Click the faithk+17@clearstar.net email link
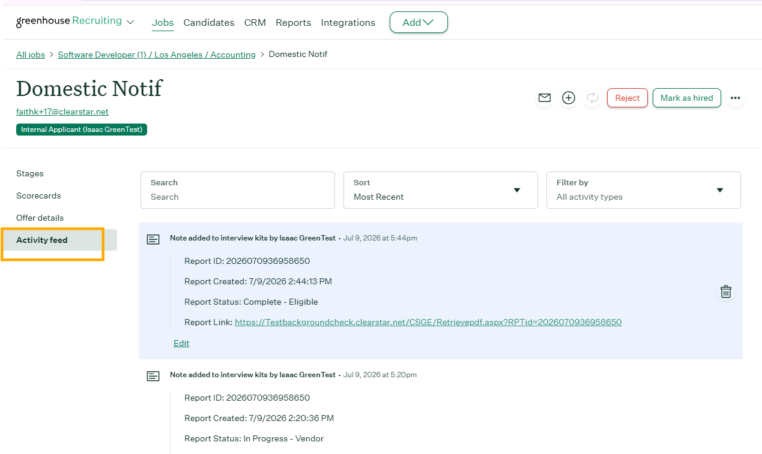Viewport: 762px width, 454px height. (x=62, y=112)
